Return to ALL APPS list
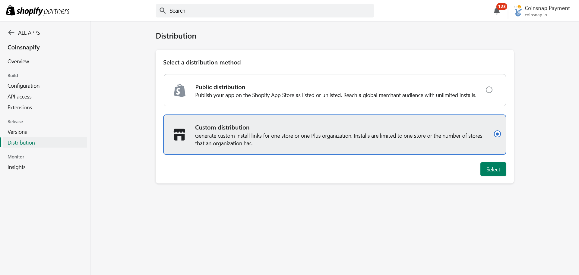 click(29, 33)
